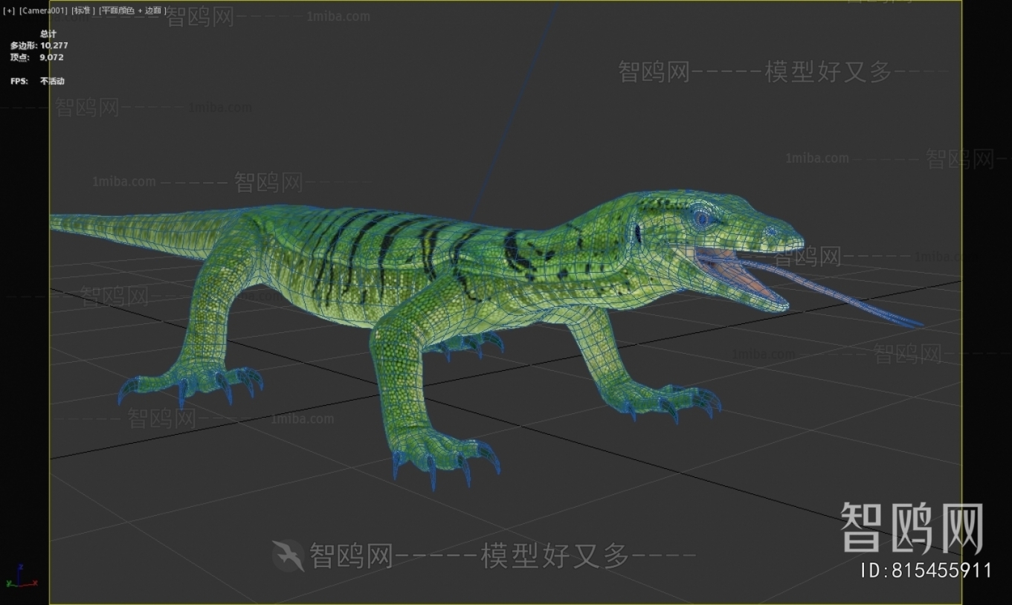1012x605 pixels.
Task: Click the 总计 statistics heading
Action: point(48,33)
